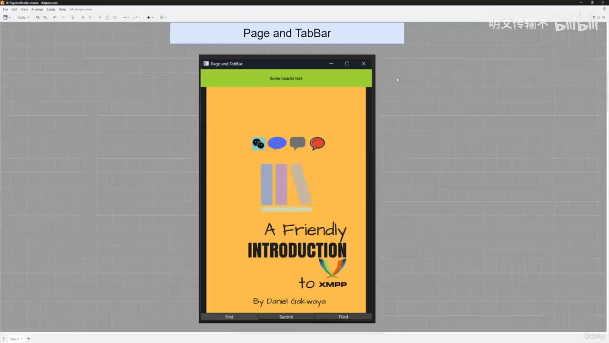This screenshot has width=609, height=343.
Task: Collapse the toolbar with double chevron
Action: (604, 17)
